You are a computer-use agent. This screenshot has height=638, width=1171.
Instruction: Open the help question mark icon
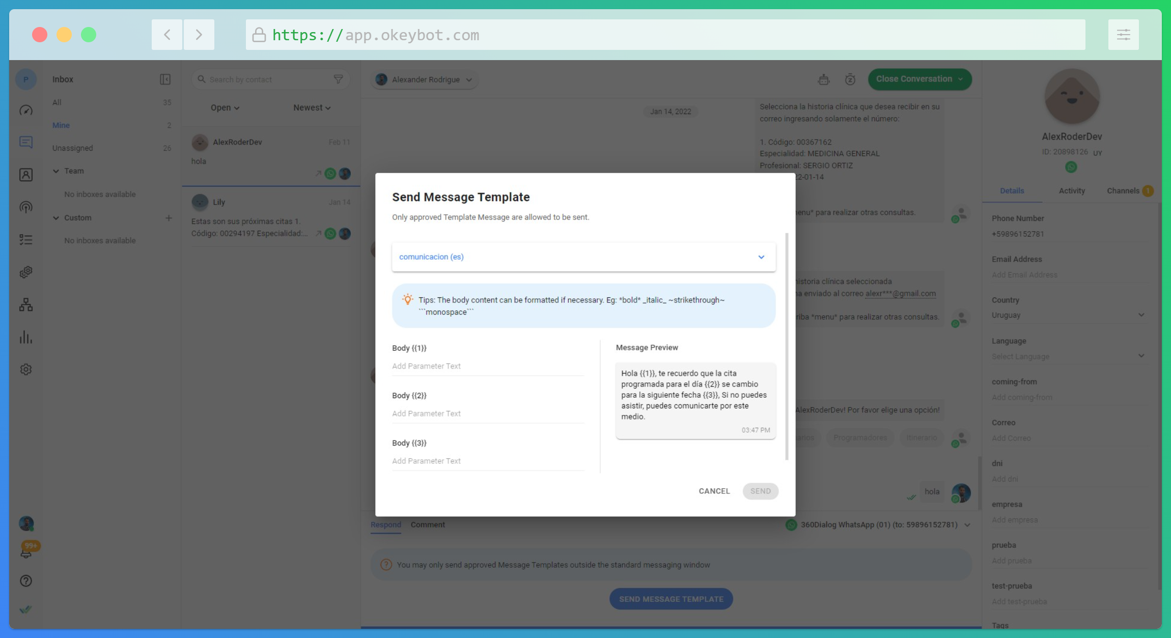point(26,581)
